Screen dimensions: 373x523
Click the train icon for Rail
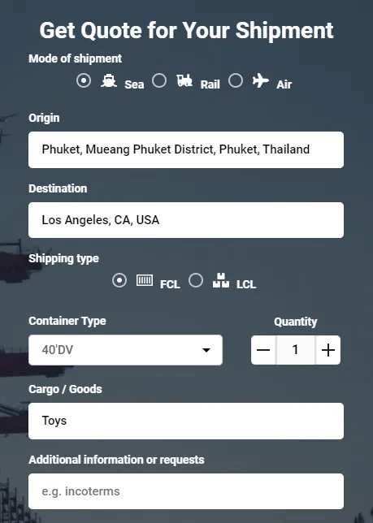[184, 80]
